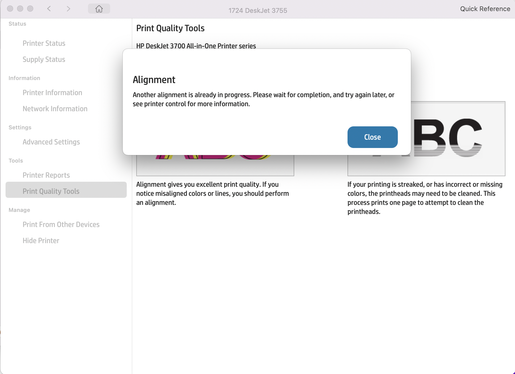
Task: Open Printer Information page
Action: pos(52,93)
